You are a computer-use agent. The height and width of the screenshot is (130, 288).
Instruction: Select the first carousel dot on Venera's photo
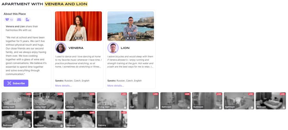pyautogui.click(x=75, y=38)
